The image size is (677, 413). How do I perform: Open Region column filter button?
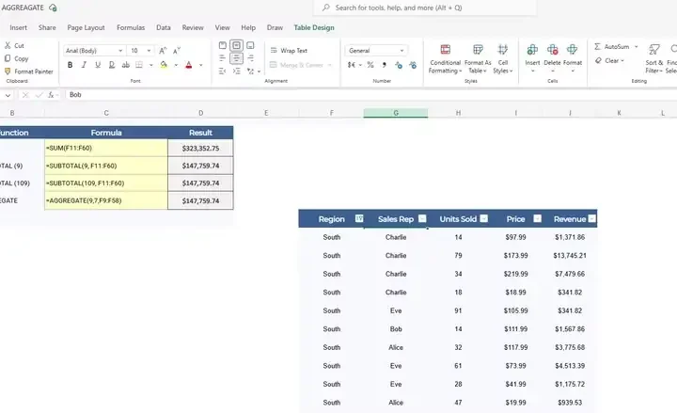[359, 218]
